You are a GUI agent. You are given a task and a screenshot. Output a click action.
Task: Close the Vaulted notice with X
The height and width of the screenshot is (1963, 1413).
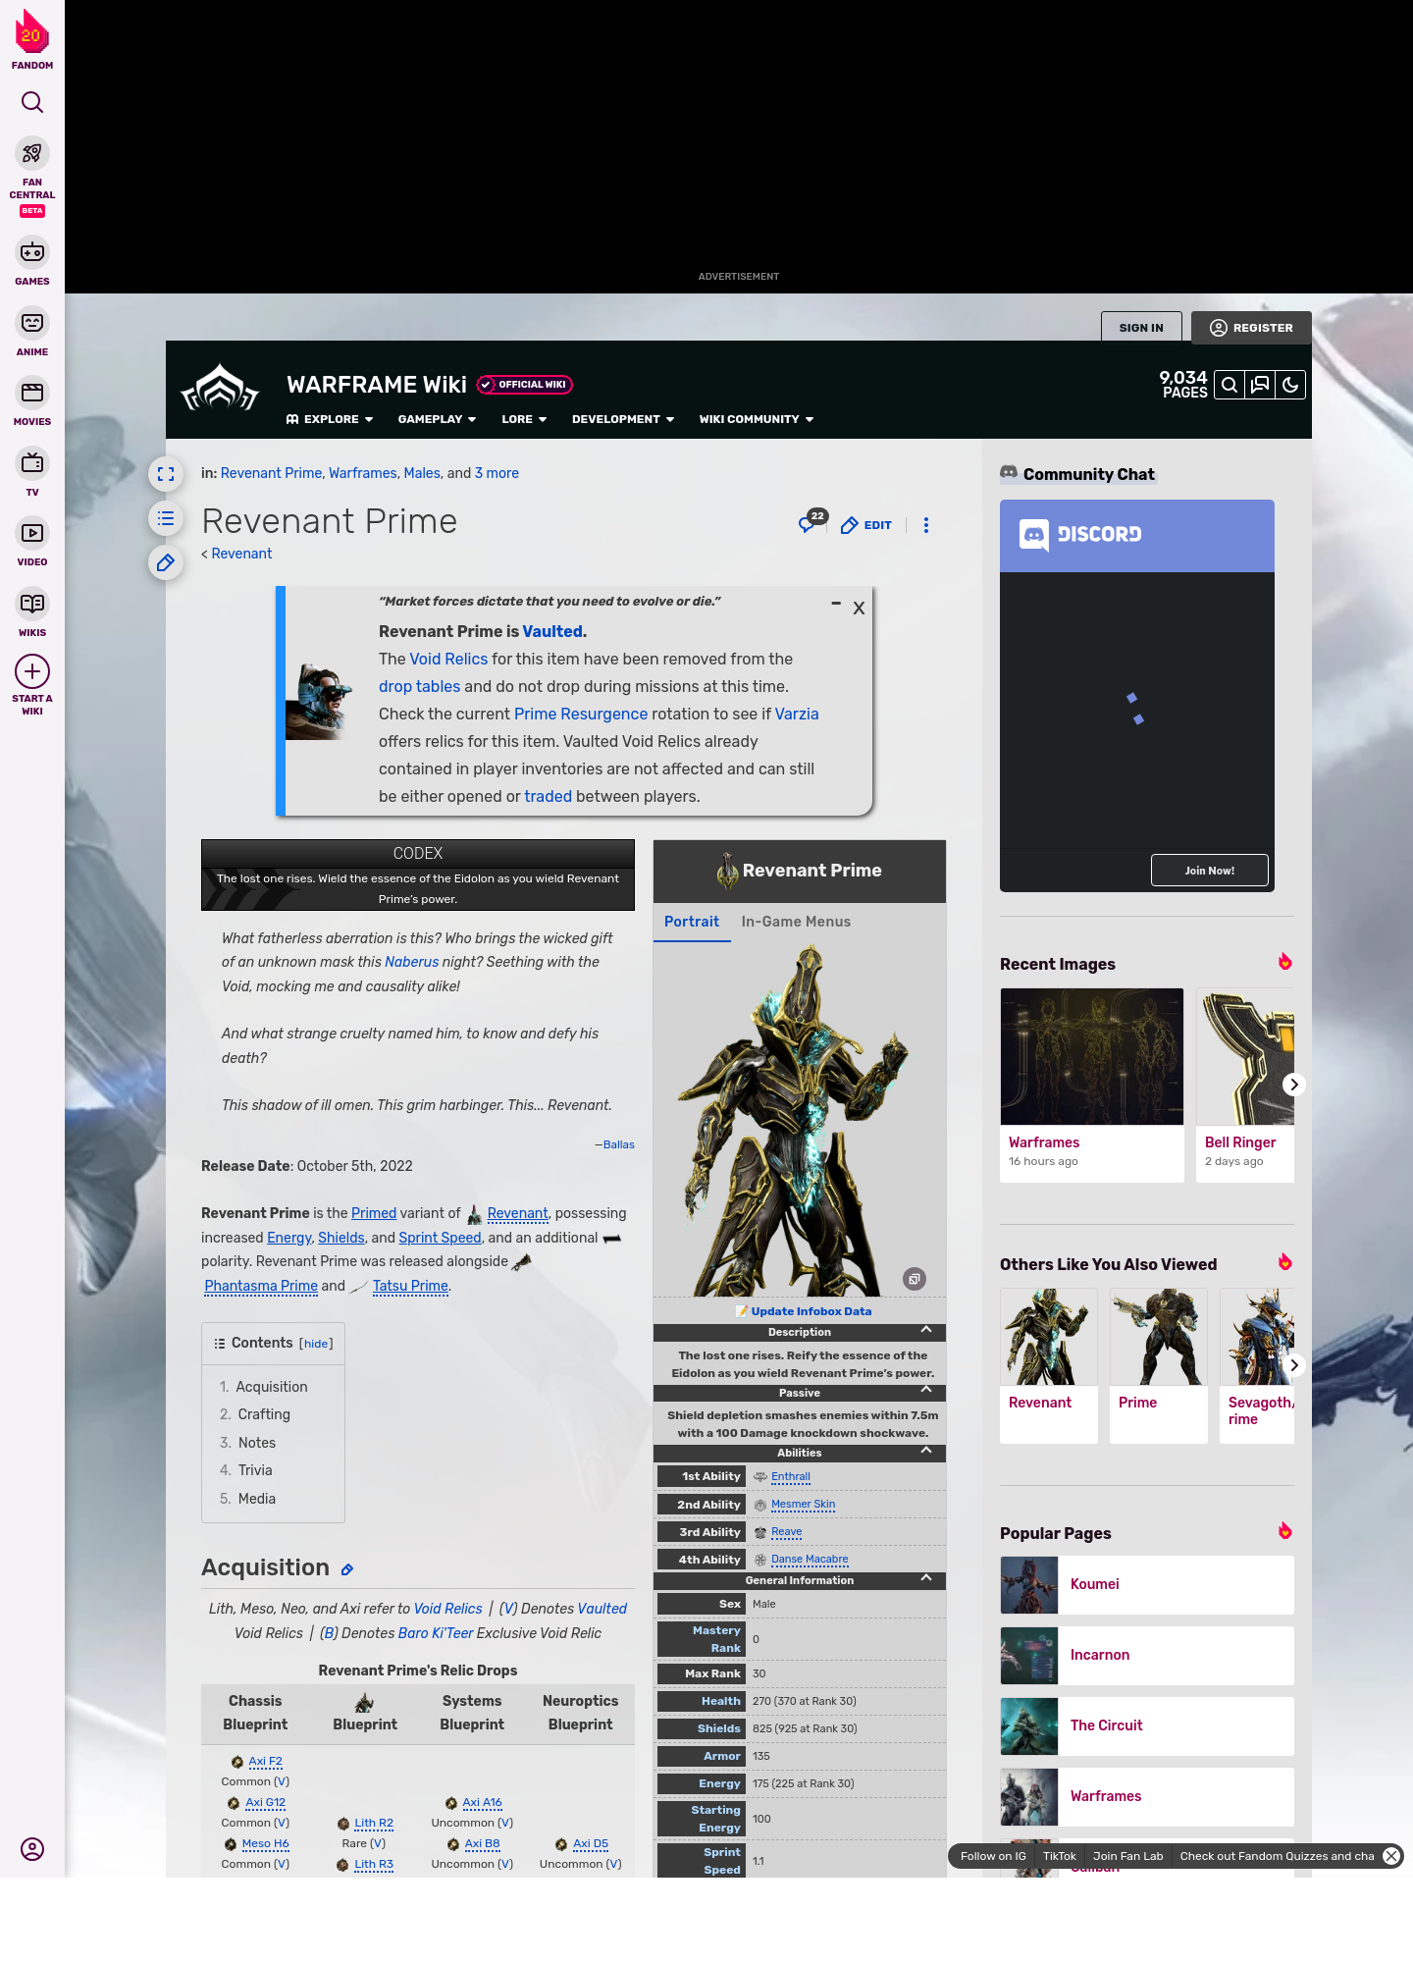coord(859,608)
